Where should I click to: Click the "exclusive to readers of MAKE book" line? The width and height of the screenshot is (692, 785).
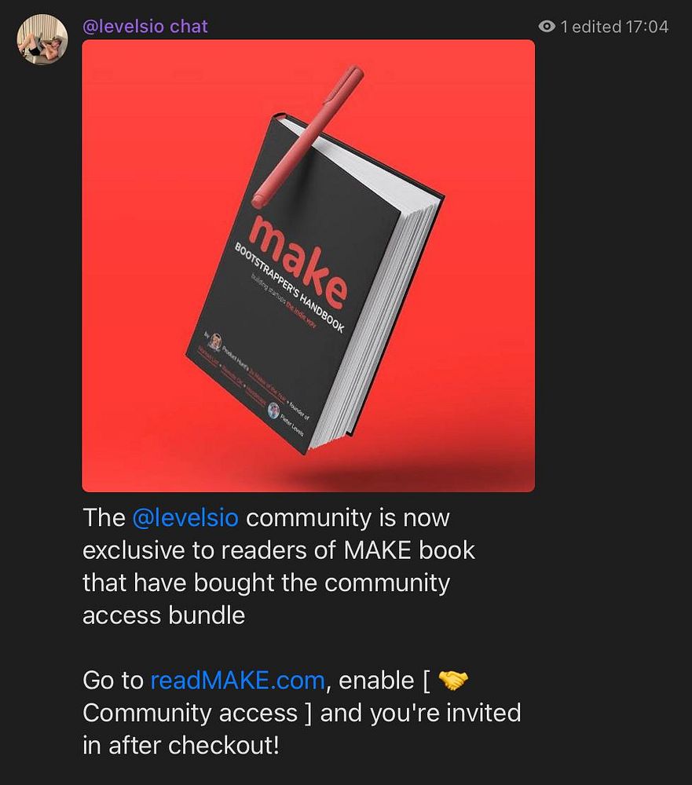click(279, 550)
